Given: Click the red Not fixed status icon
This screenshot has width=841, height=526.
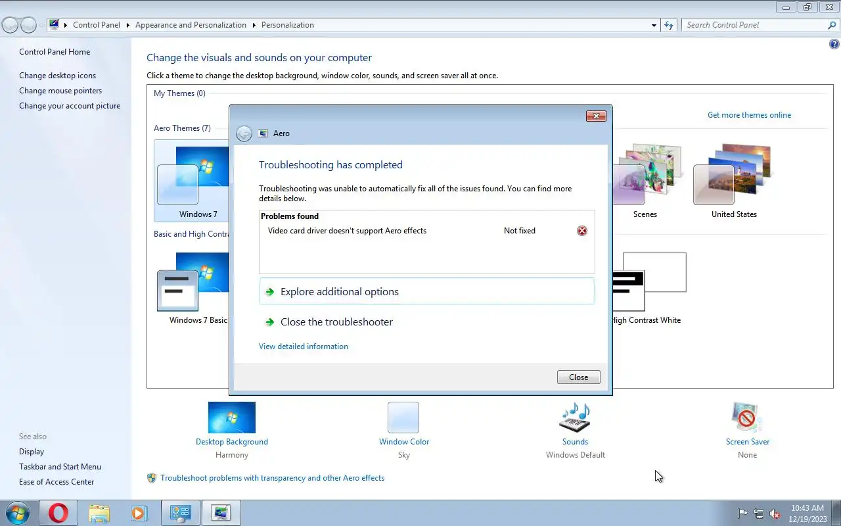Looking at the screenshot, I should click(x=581, y=231).
